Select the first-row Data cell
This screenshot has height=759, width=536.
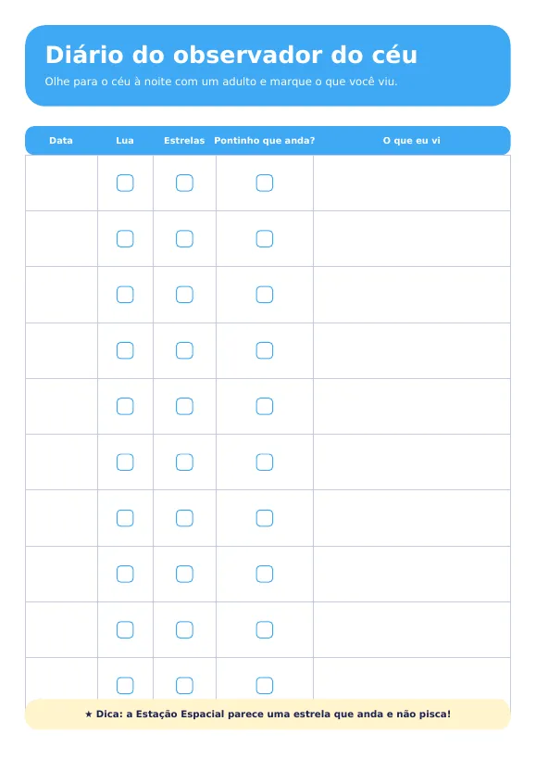(61, 183)
